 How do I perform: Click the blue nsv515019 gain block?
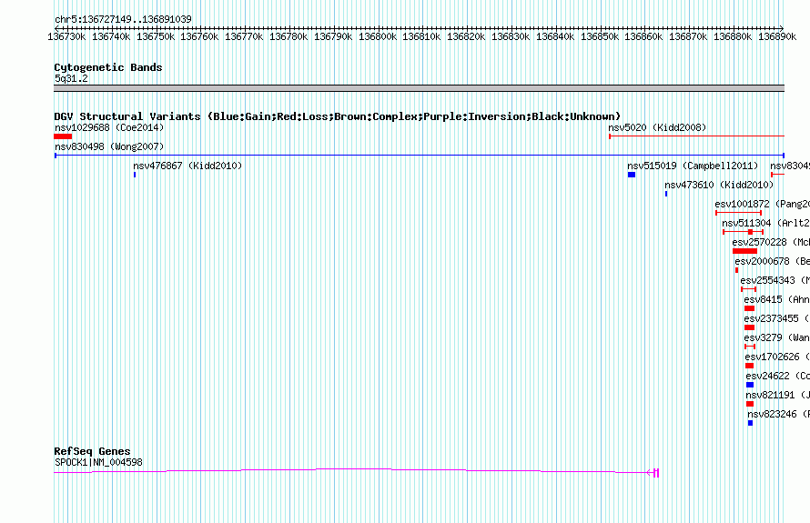[632, 175]
